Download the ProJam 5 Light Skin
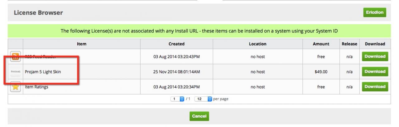Image resolution: width=399 pixels, height=127 pixels. [x=375, y=71]
